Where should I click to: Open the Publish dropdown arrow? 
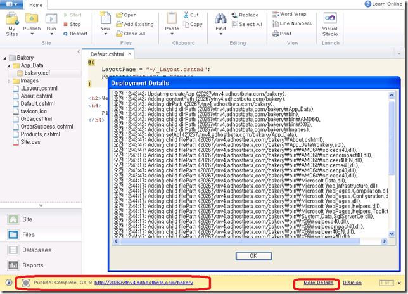coord(32,34)
